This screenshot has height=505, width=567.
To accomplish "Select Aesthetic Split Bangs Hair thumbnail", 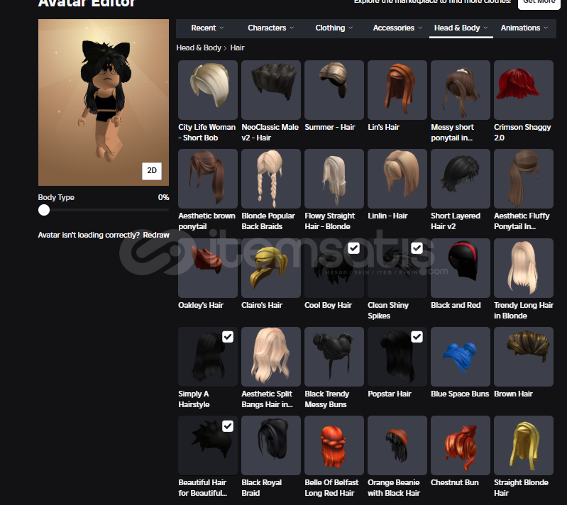I will click(271, 357).
